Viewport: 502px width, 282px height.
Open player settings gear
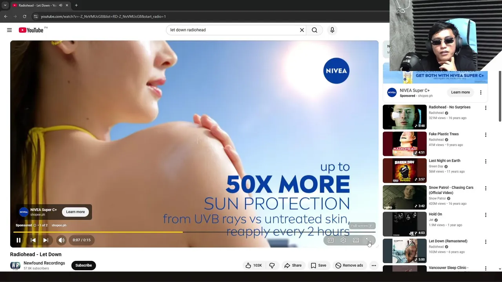tap(343, 240)
